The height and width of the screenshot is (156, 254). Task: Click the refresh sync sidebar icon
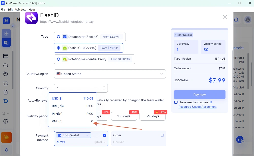tap(6, 121)
